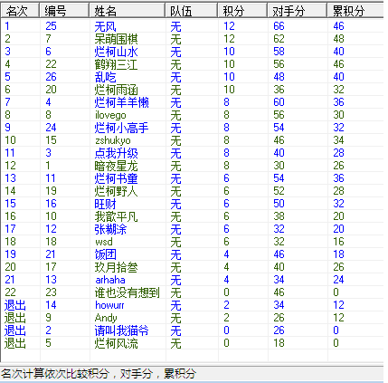Click on player 点我升级
Image resolution: width=388 pixels, height=383 pixels.
(116, 153)
